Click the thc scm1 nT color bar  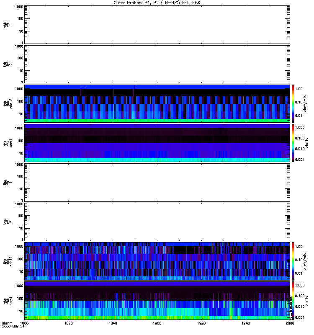tap(293, 301)
